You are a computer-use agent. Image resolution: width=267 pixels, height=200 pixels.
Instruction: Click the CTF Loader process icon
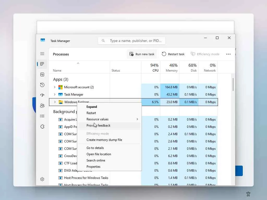tap(60, 163)
